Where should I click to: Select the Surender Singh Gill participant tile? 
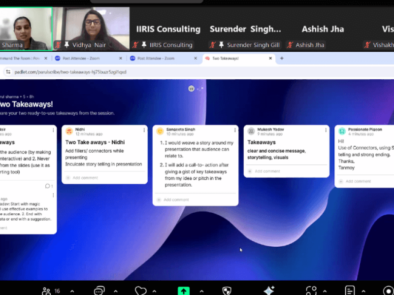[x=245, y=29]
